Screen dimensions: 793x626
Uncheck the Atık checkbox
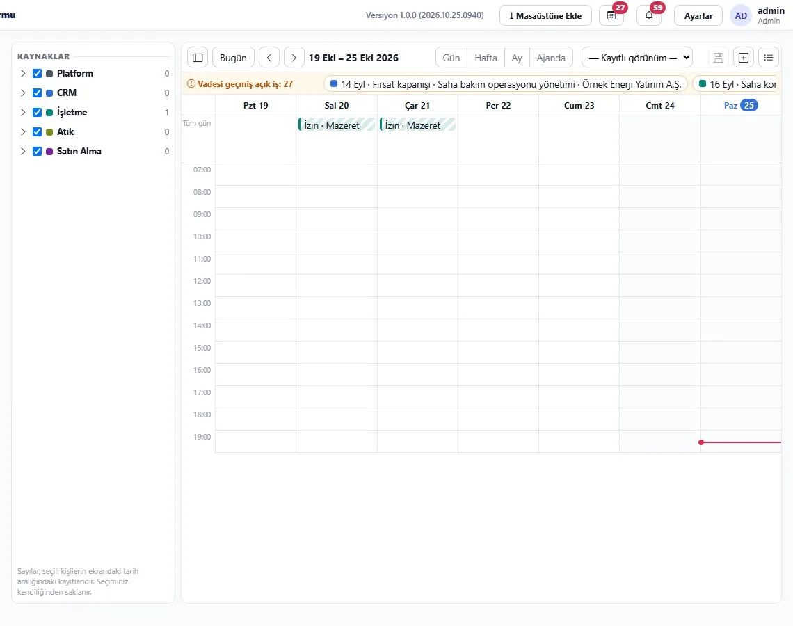pyautogui.click(x=37, y=132)
